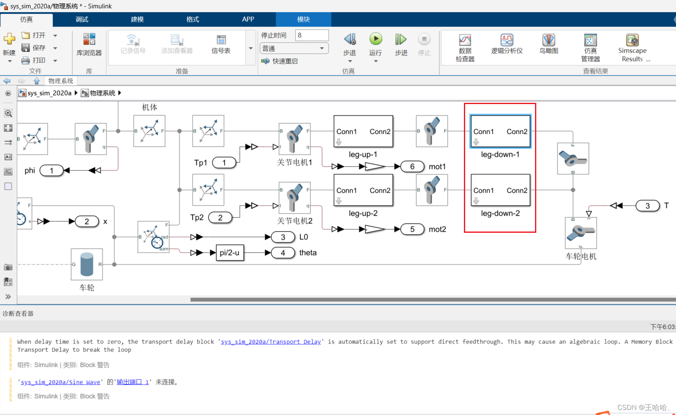The width and height of the screenshot is (676, 415).
Task: Select the pi/2-u function block
Action: pyautogui.click(x=230, y=252)
